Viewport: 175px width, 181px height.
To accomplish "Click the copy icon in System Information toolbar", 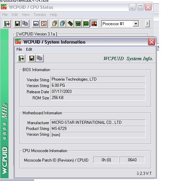I will tap(40, 58).
